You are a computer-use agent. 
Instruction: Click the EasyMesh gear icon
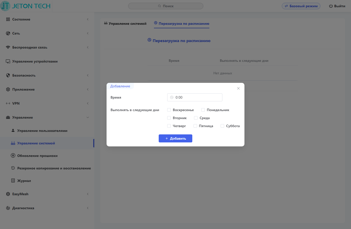8,194
